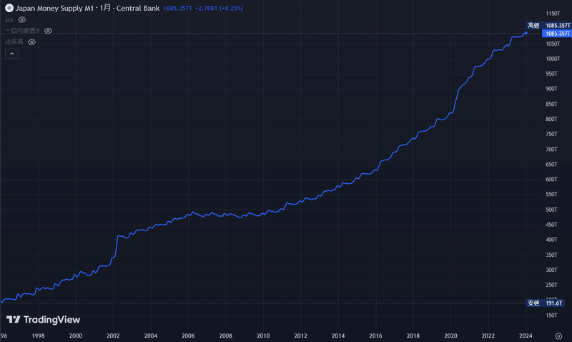The width and height of the screenshot is (572, 342).
Task: Click the 2014 time axis label
Action: [338, 336]
